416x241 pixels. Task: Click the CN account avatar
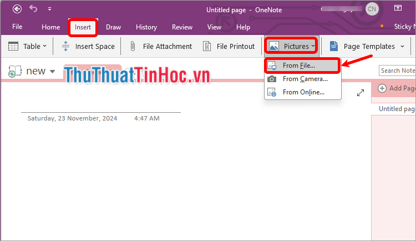[372, 9]
